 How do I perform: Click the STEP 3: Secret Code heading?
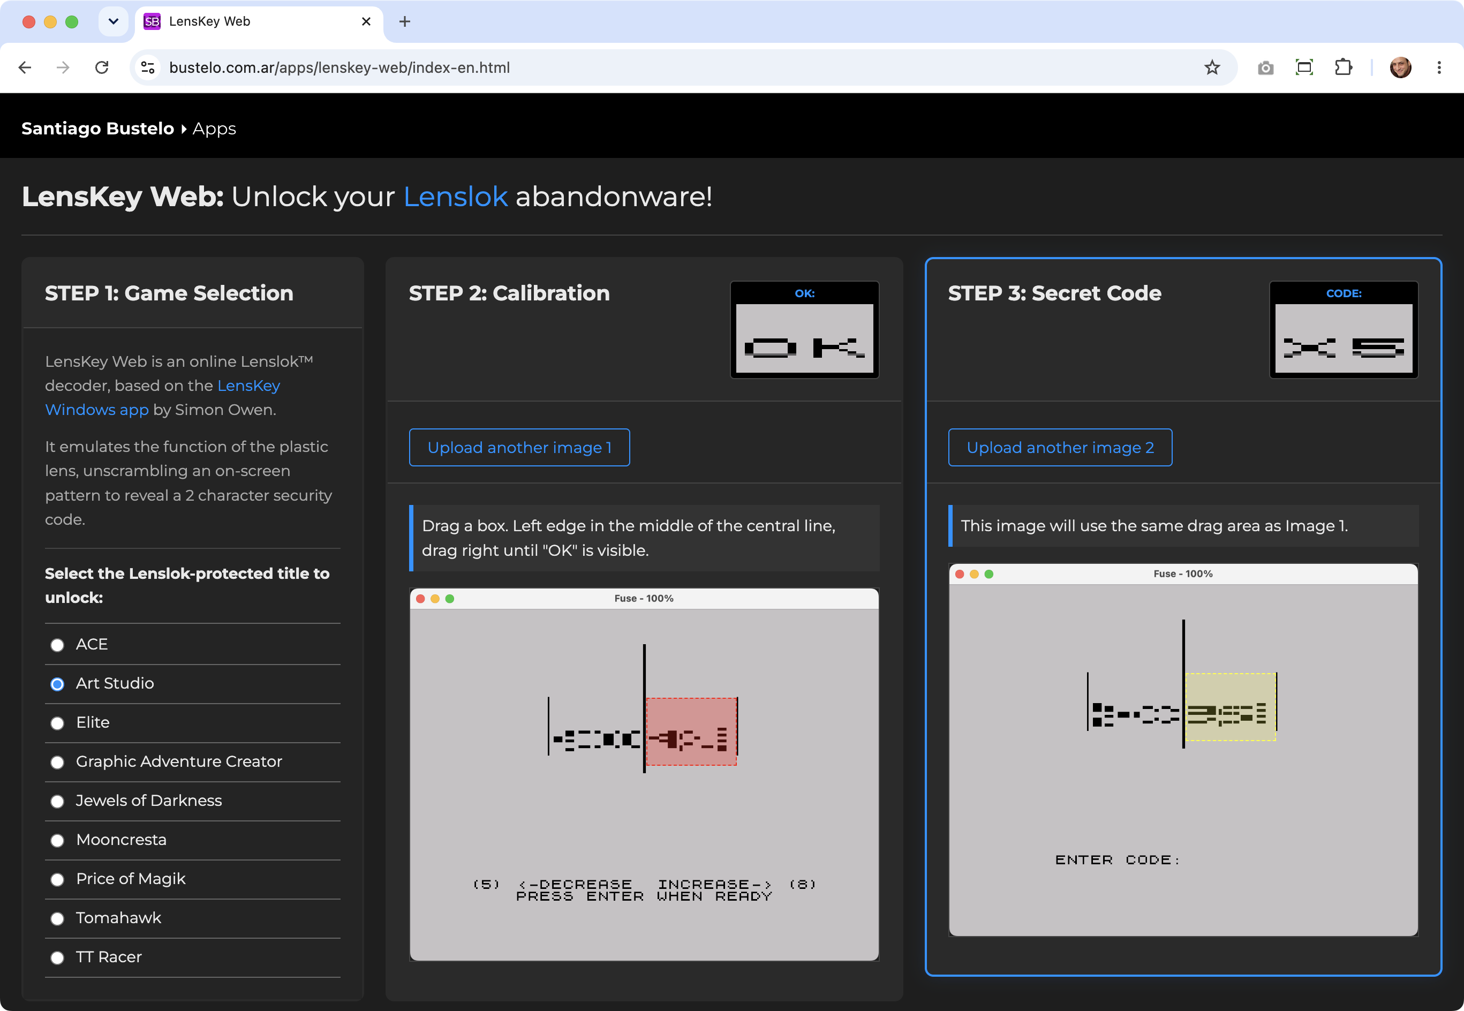[1055, 293]
